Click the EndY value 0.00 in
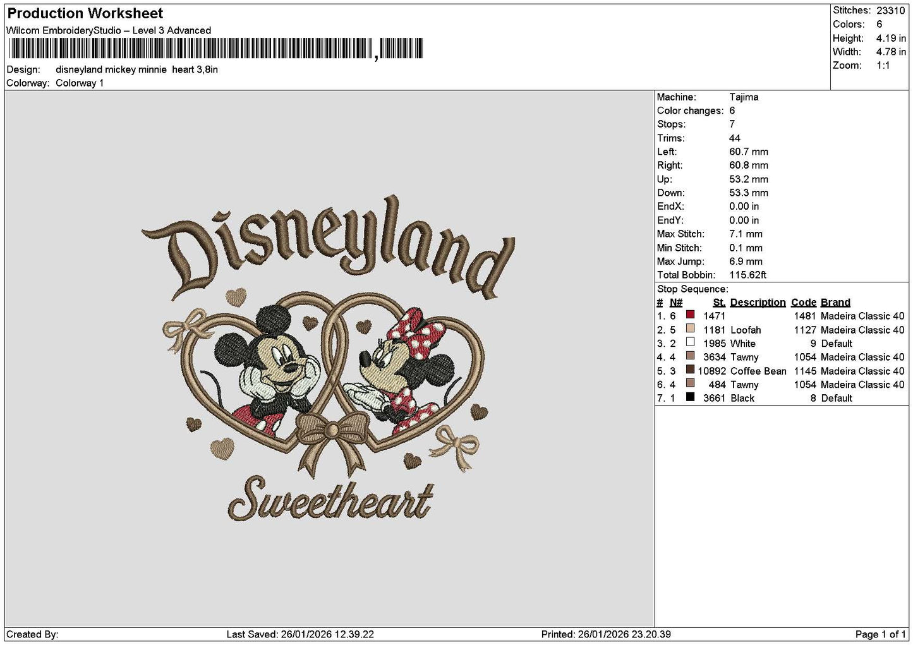The image size is (913, 645). tap(744, 220)
